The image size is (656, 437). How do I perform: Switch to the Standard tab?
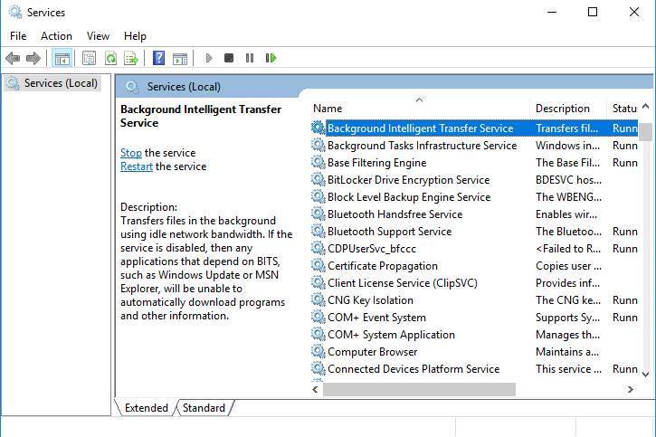(204, 408)
